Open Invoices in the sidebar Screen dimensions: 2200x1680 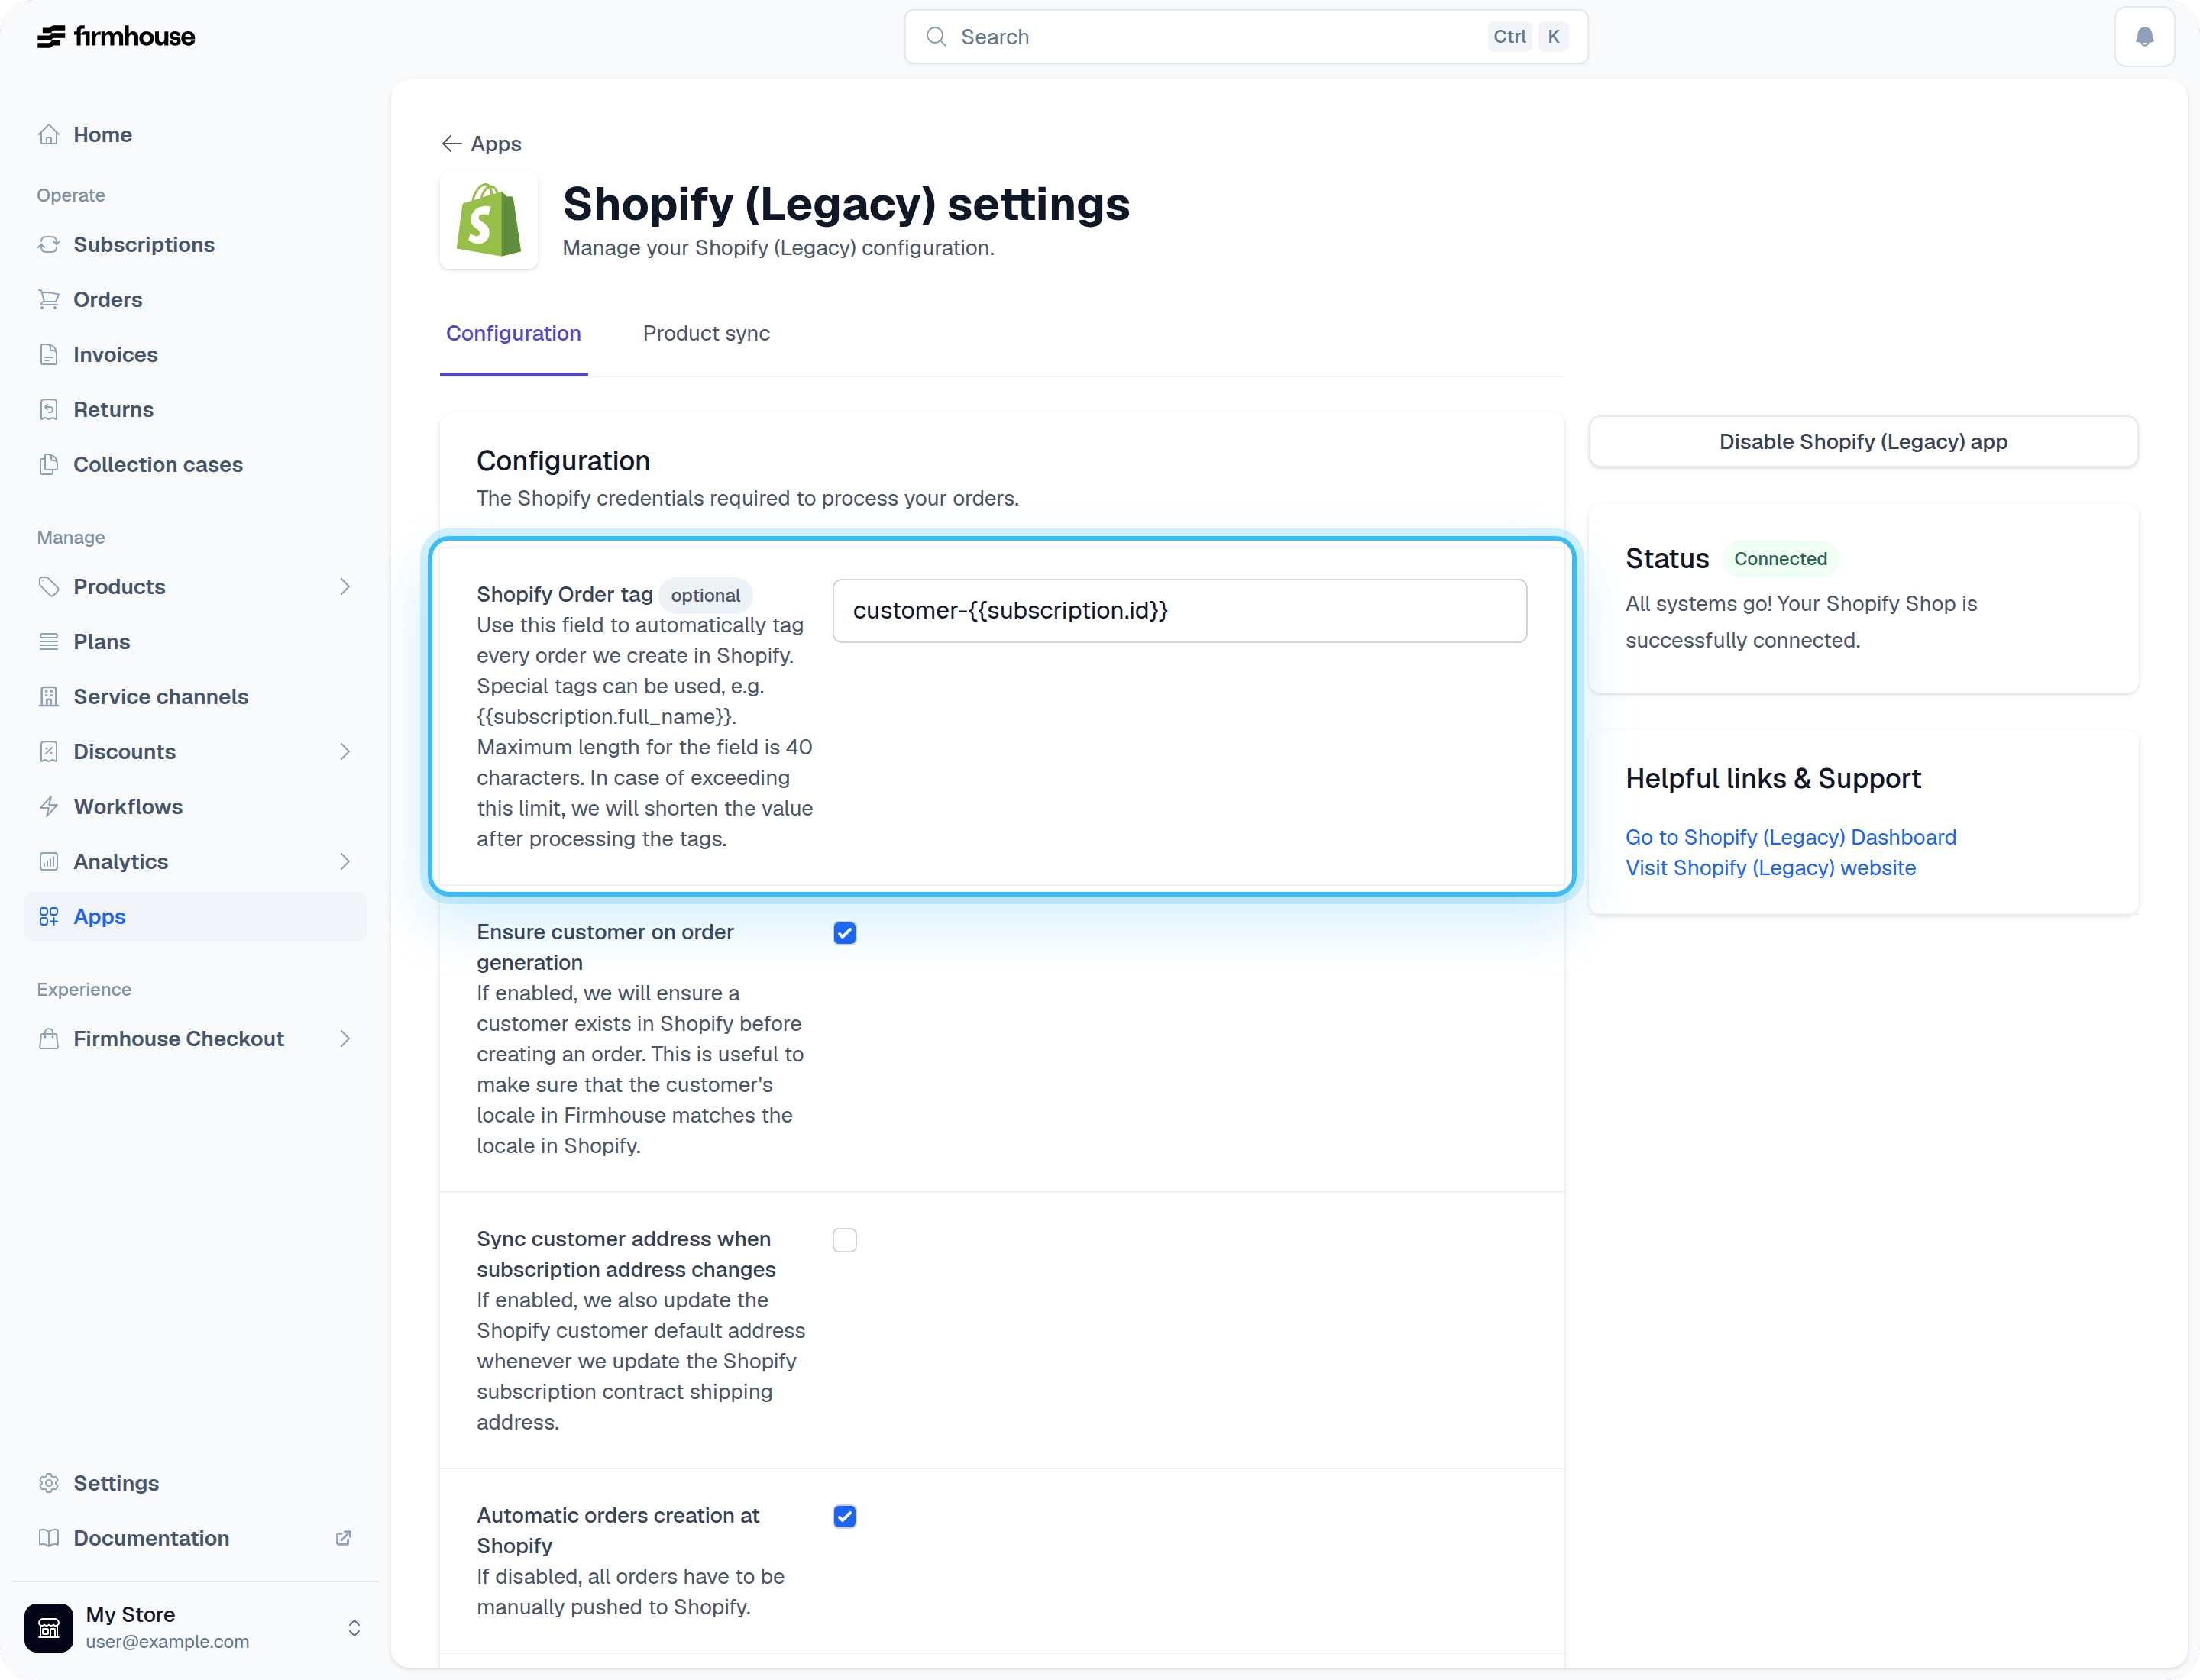point(195,354)
